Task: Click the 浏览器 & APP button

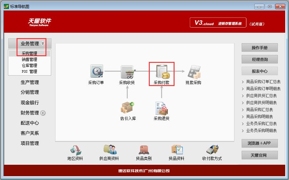Action: click(259, 143)
